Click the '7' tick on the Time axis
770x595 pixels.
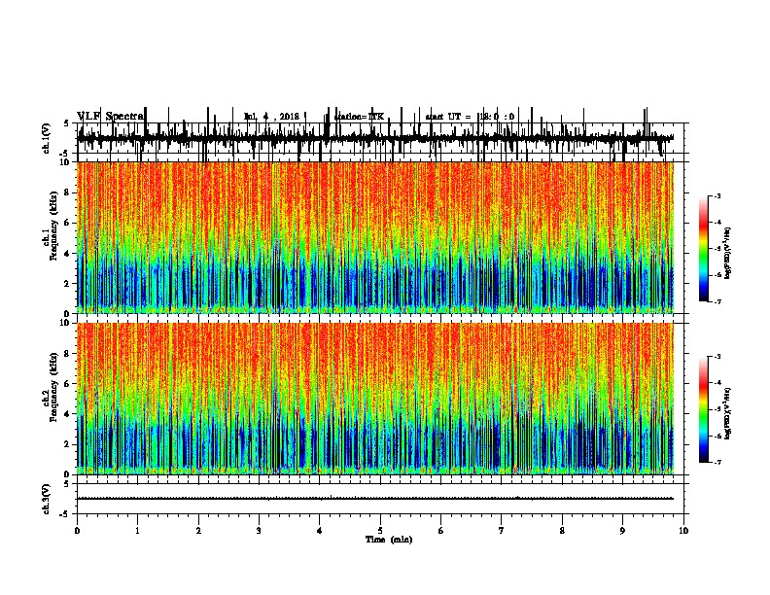click(502, 531)
